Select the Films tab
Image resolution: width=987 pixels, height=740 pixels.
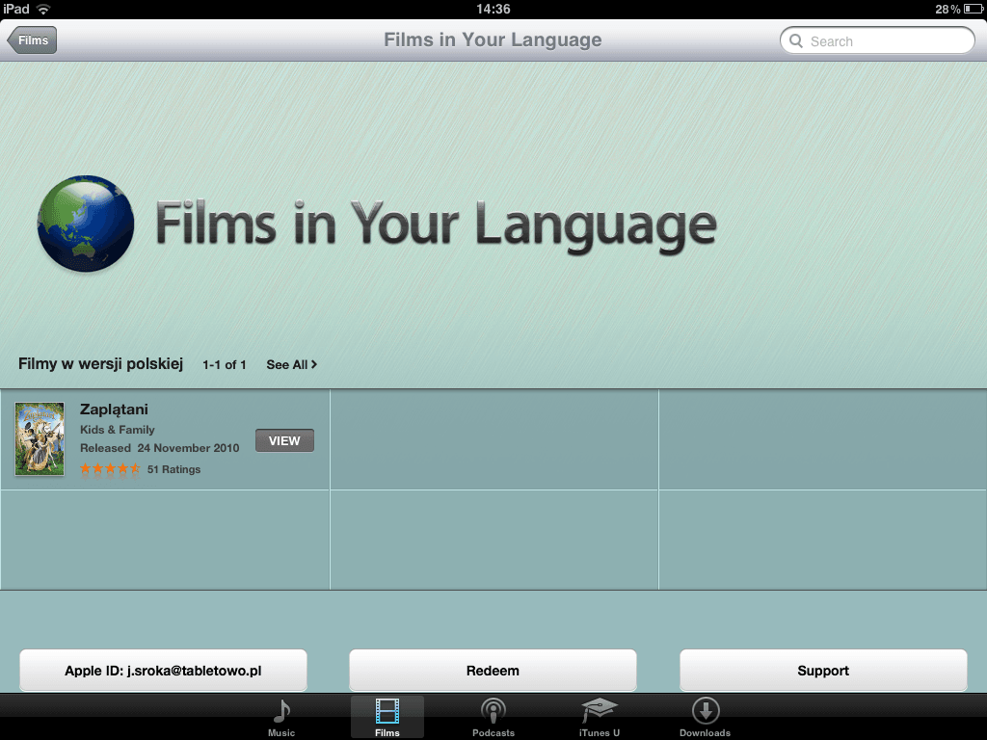tap(387, 717)
